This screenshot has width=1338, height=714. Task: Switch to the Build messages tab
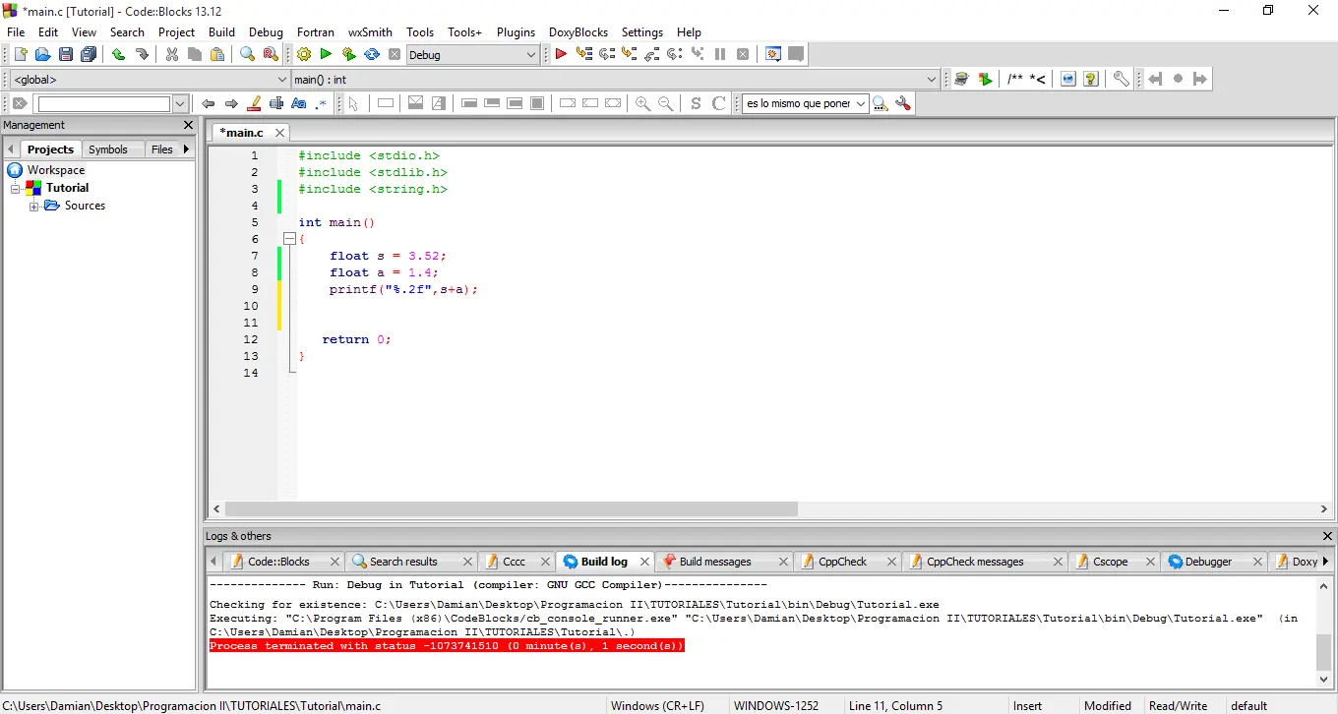[715, 562]
